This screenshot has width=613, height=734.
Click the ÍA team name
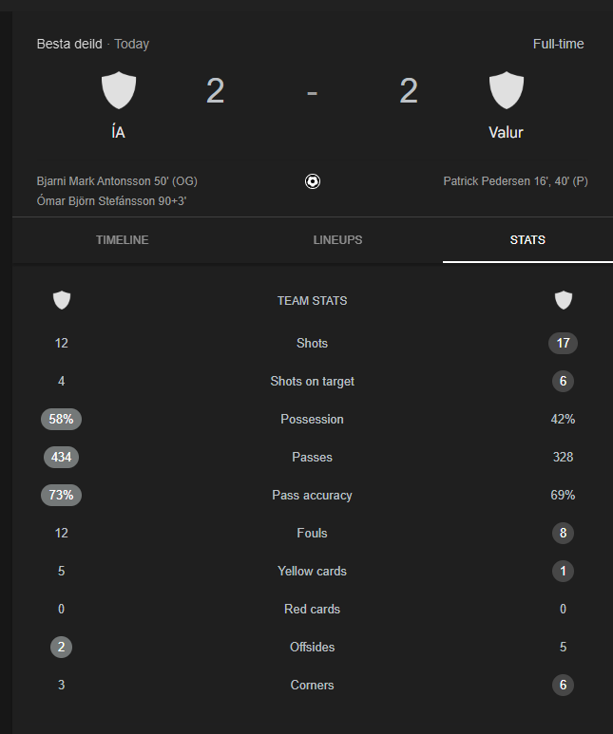[118, 132]
